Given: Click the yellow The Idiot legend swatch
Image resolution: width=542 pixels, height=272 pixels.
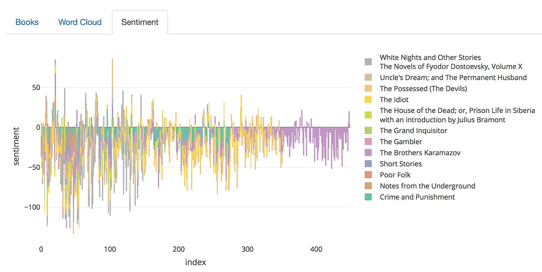Looking at the screenshot, I should click(x=368, y=100).
